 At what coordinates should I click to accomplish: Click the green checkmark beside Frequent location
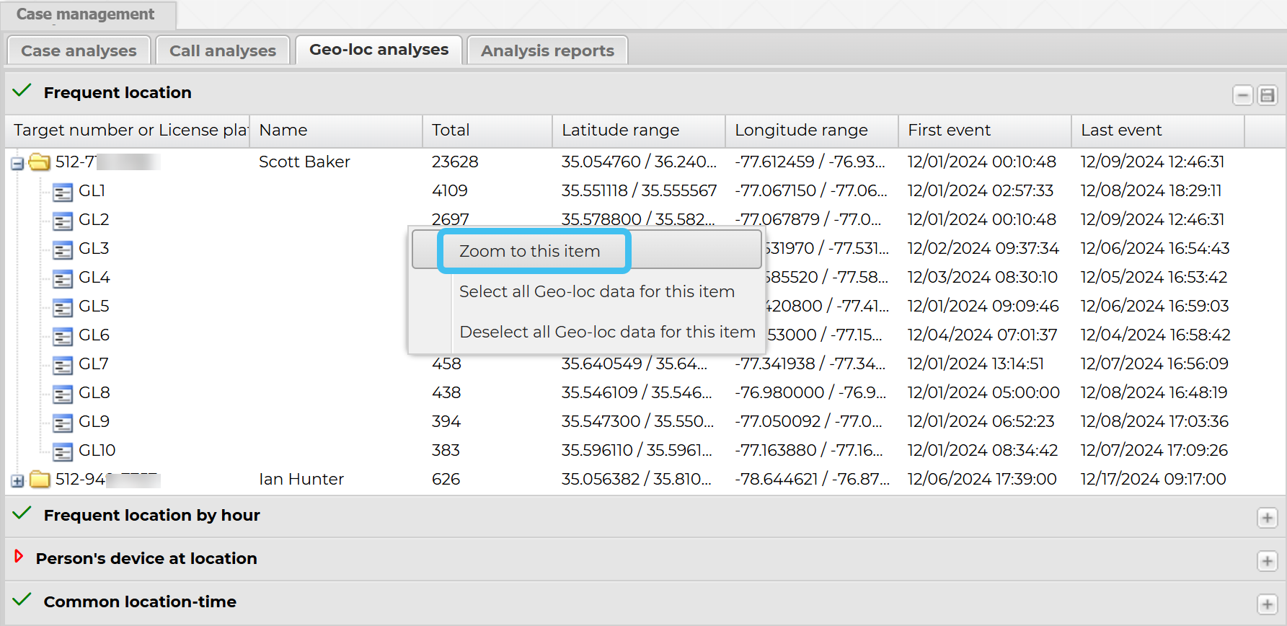(22, 91)
